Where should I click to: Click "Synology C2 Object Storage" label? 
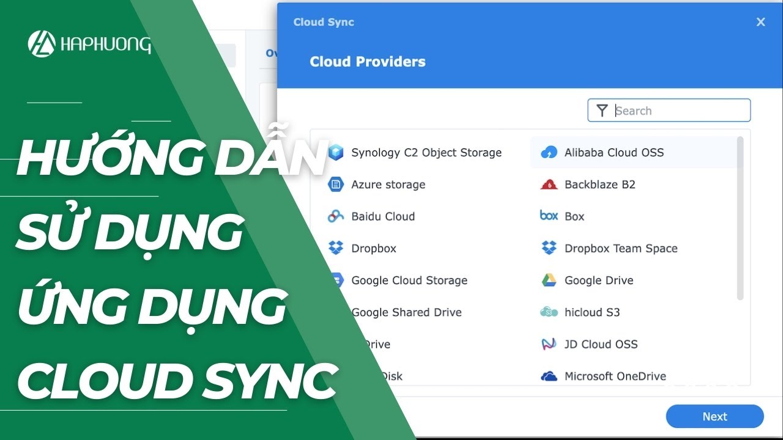click(x=426, y=153)
